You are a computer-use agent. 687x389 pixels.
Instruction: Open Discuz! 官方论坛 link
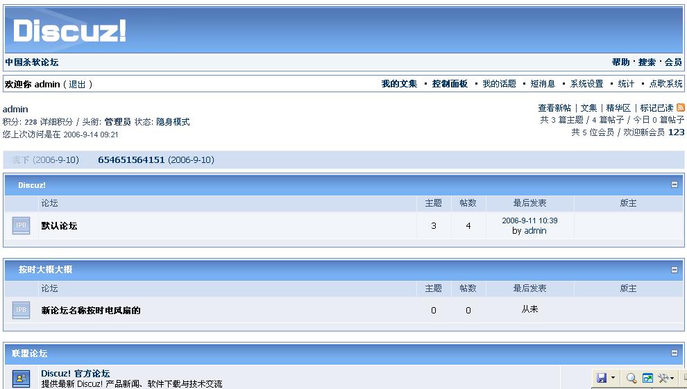(x=76, y=373)
